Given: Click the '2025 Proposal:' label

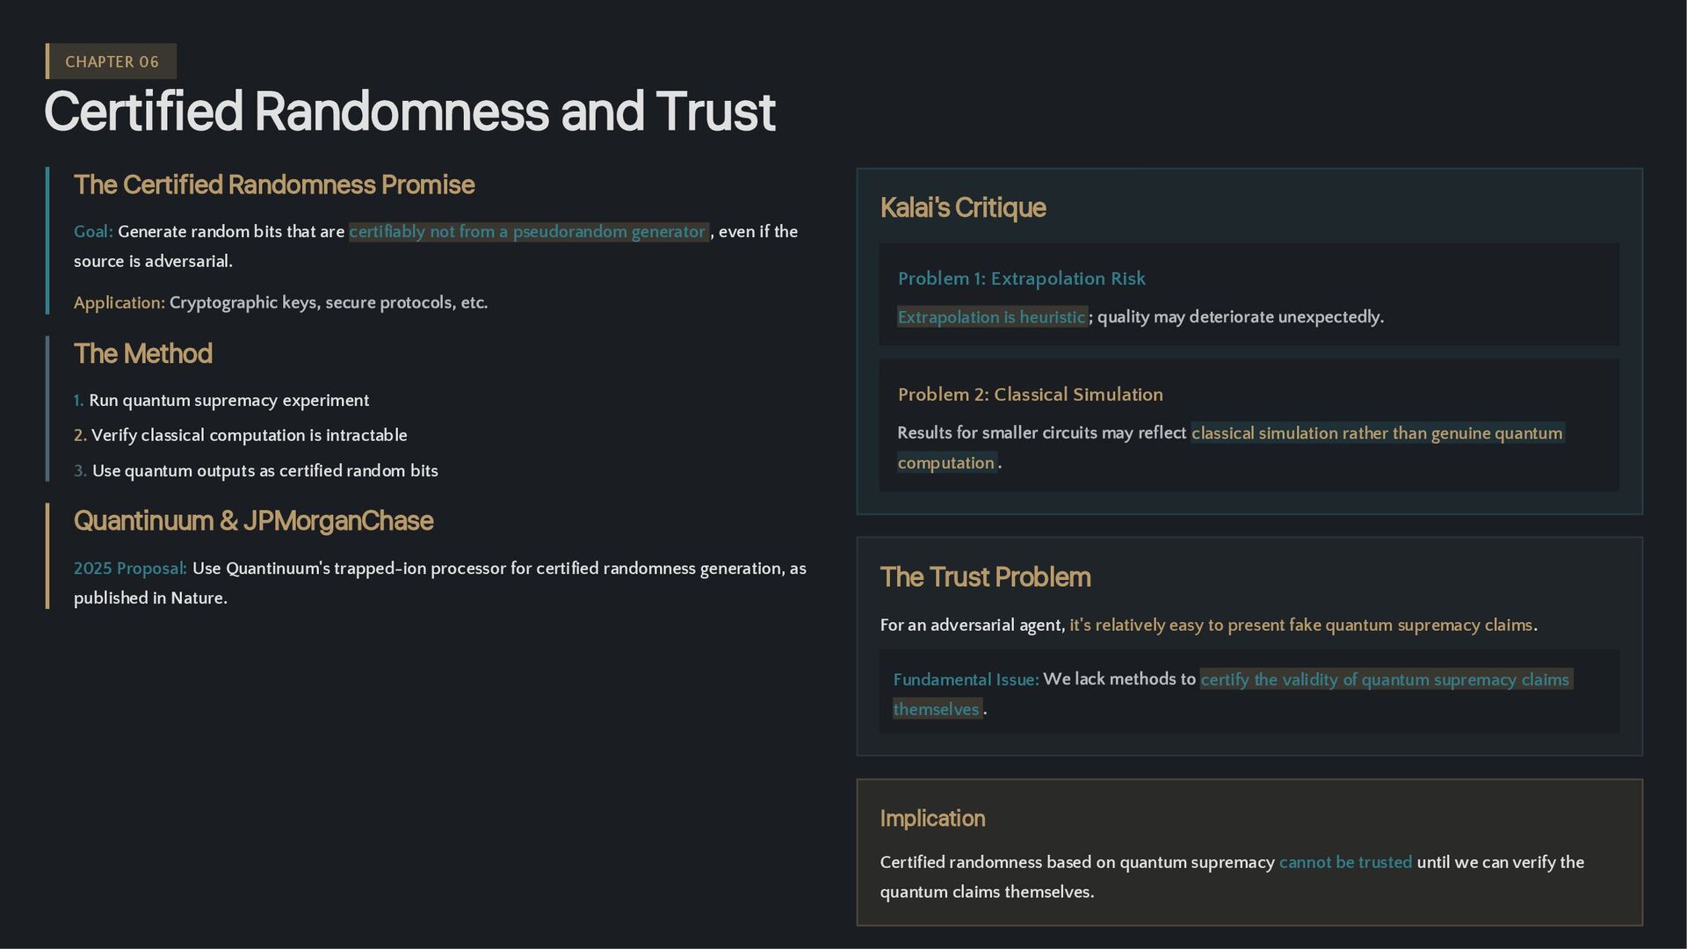Looking at the screenshot, I should tap(130, 569).
